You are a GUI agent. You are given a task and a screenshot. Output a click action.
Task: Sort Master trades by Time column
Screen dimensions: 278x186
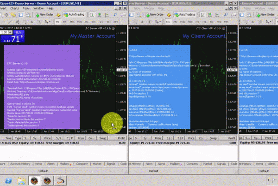(x=8, y=138)
